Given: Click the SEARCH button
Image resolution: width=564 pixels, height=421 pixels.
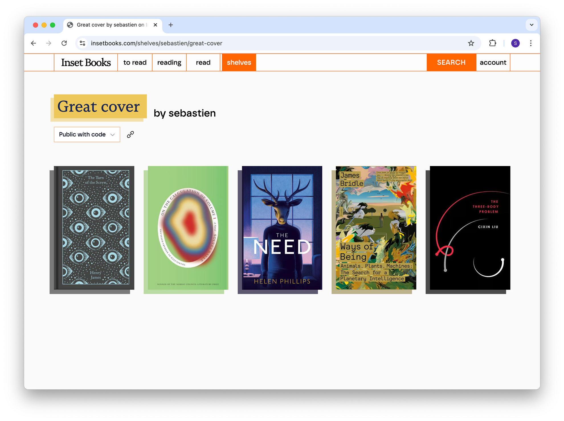Looking at the screenshot, I should pos(451,62).
